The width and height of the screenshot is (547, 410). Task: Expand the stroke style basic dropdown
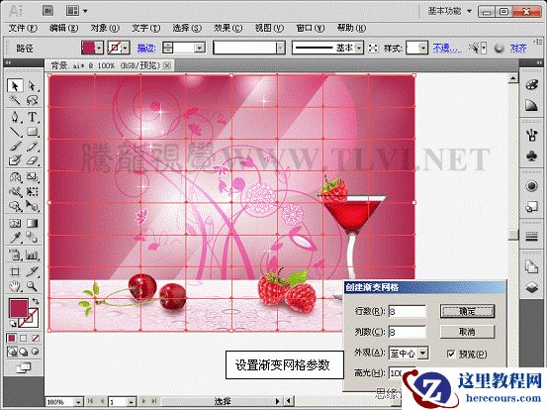pyautogui.click(x=359, y=48)
